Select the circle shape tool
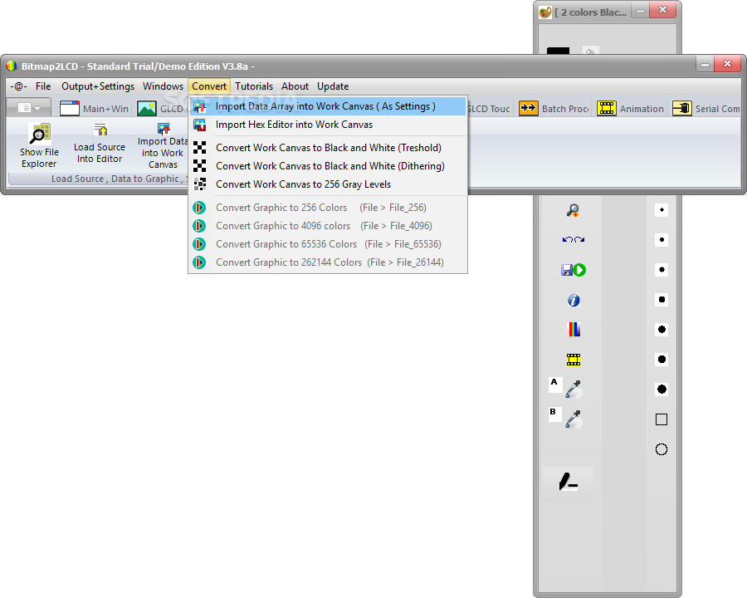The width and height of the screenshot is (747, 598). click(662, 449)
